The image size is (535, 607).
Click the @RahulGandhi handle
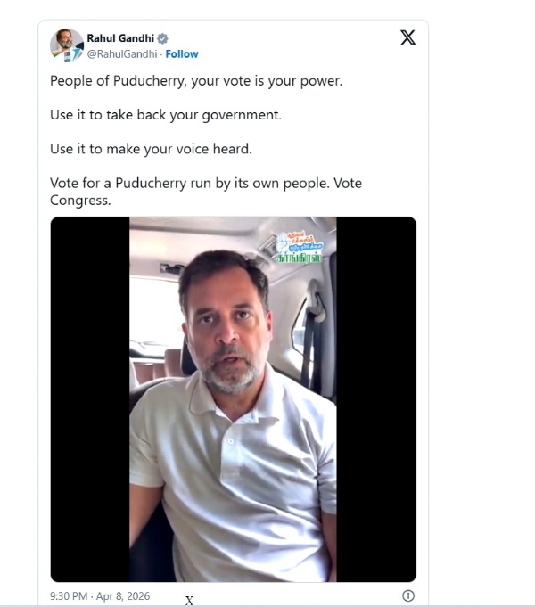pyautogui.click(x=122, y=54)
